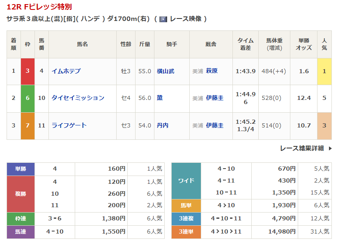Open jockey 菓 page
The height and width of the screenshot is (243, 338).
click(x=160, y=98)
